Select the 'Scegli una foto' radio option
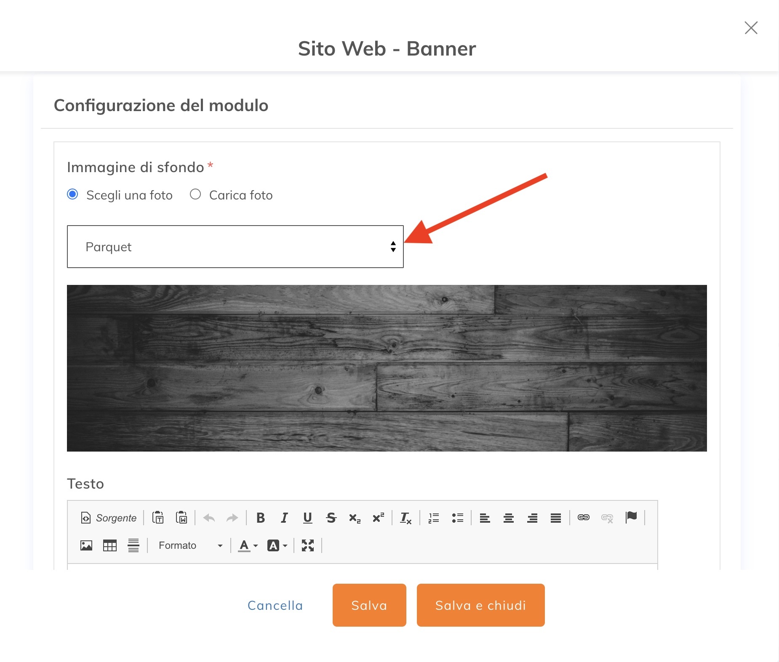Screen dimensions: 779x662 coord(73,194)
